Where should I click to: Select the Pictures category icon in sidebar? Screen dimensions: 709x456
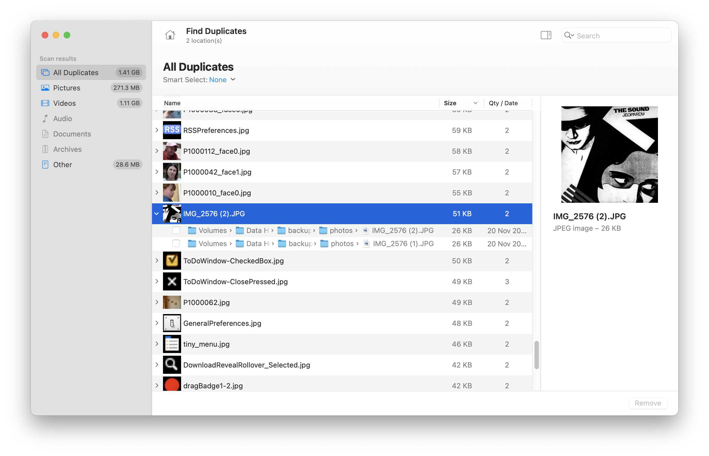click(45, 88)
